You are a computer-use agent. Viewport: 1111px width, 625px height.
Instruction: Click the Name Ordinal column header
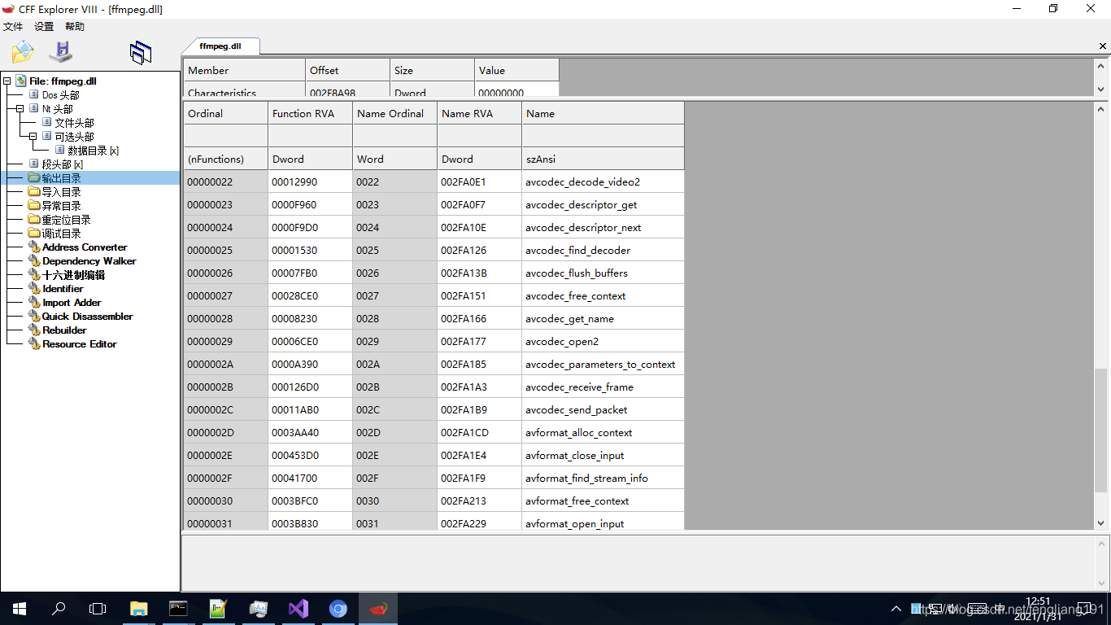click(x=394, y=113)
